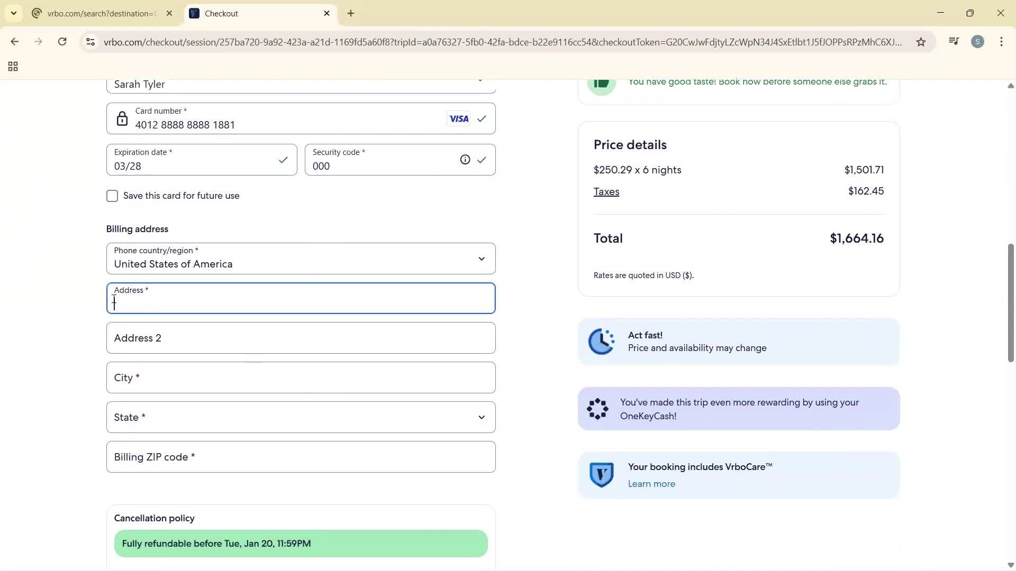
Task: Click the VISA card logo
Action: pyautogui.click(x=458, y=118)
